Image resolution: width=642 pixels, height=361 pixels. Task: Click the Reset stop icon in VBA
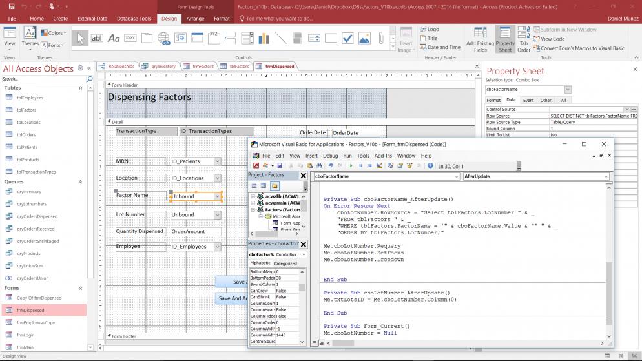pyautogui.click(x=369, y=166)
